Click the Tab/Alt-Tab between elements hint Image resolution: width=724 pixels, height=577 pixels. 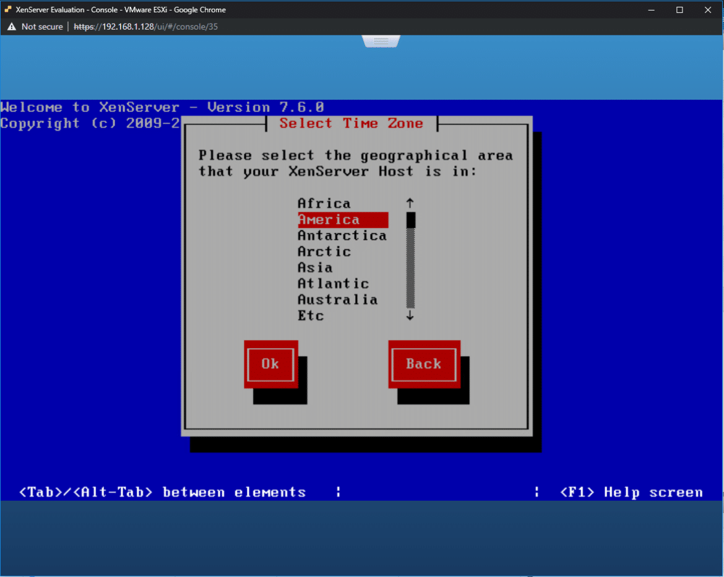click(162, 492)
